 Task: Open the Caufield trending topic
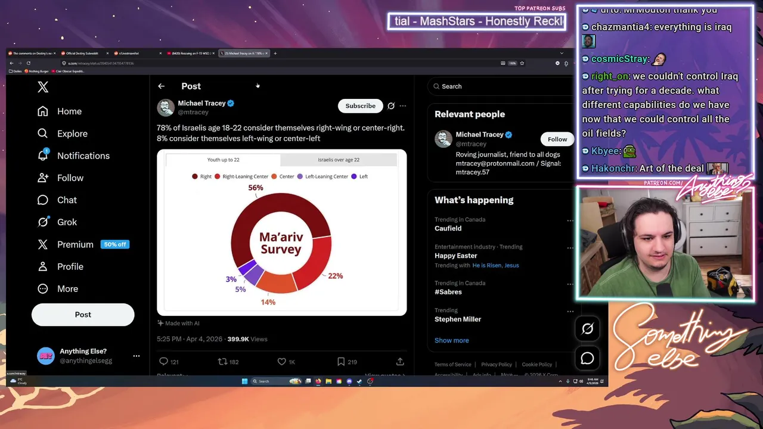click(448, 228)
